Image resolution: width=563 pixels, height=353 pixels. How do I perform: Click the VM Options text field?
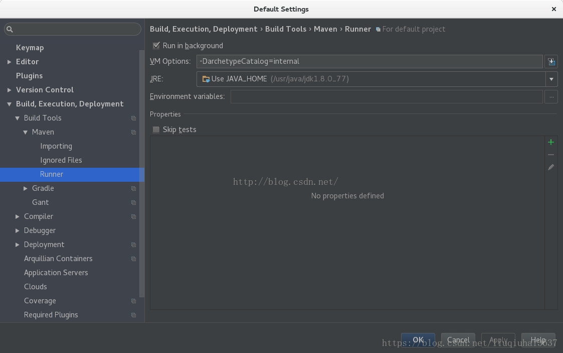coord(369,61)
